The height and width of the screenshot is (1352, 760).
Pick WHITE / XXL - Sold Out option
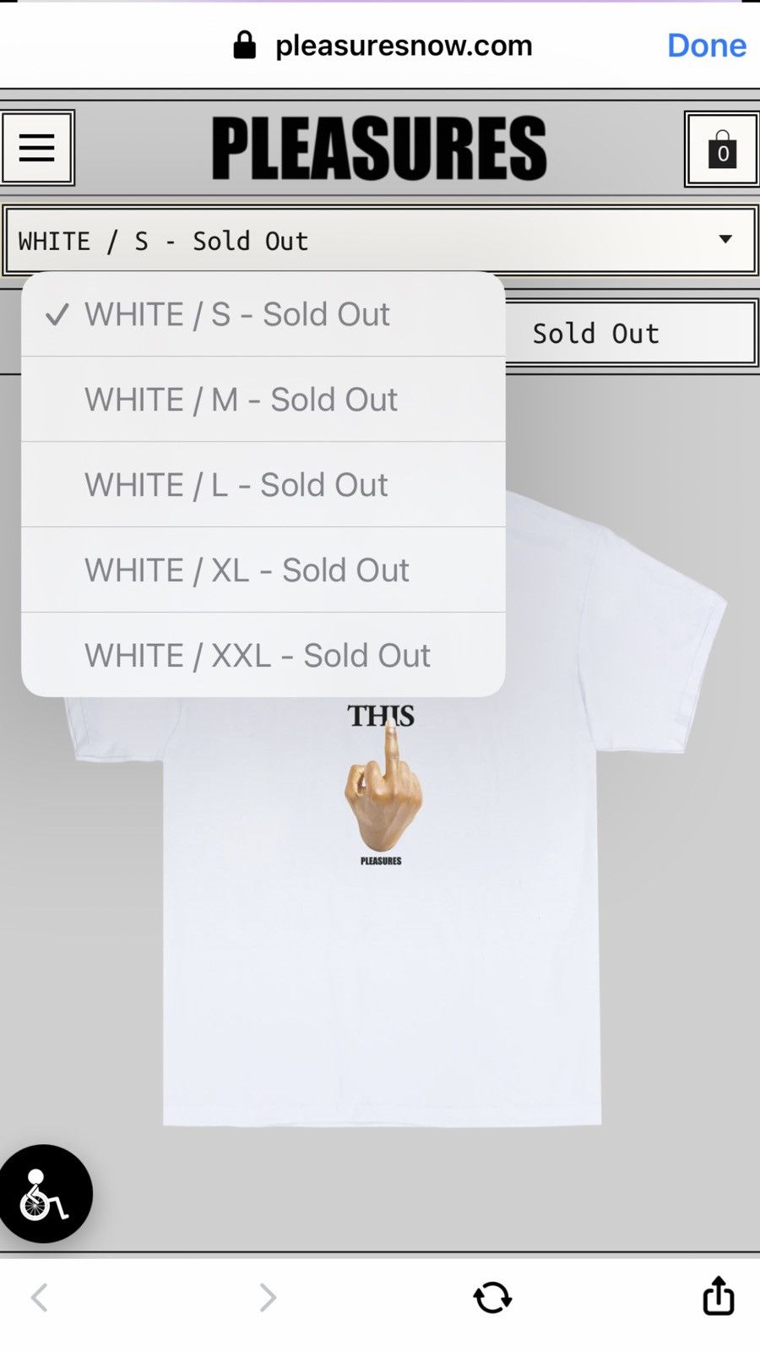point(263,655)
